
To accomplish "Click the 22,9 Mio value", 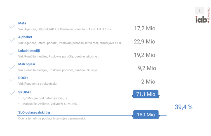I will 144,42.
